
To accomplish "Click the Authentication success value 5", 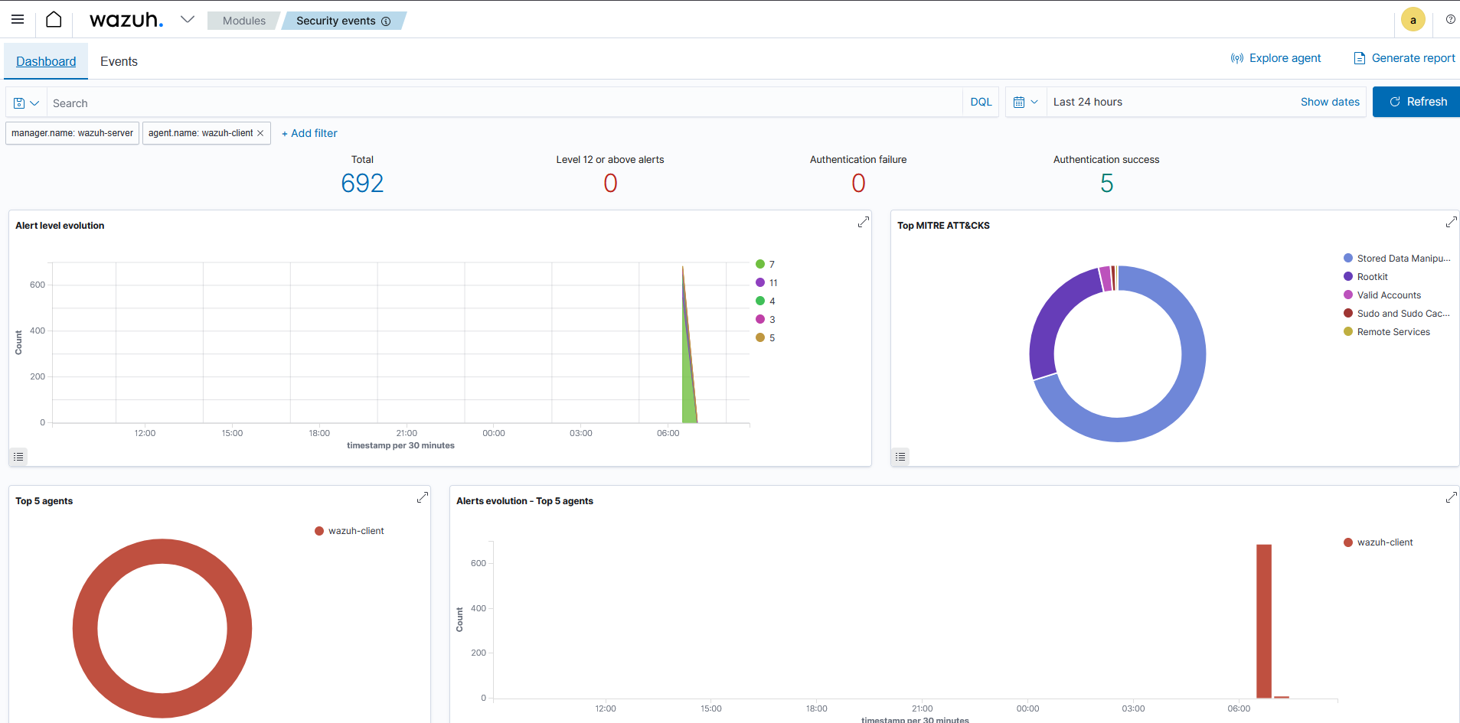I will (1106, 183).
